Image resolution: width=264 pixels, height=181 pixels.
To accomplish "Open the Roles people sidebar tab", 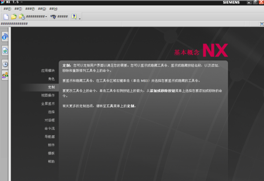I will pos(5,76).
